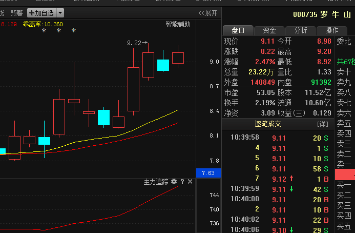Click the 最高 9.20 value

(x=324, y=51)
